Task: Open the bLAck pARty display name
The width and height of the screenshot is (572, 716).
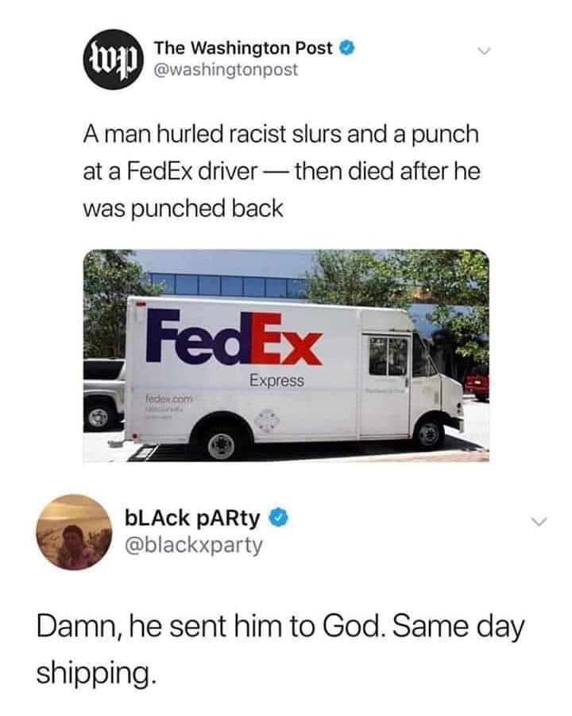Action: 192,518
